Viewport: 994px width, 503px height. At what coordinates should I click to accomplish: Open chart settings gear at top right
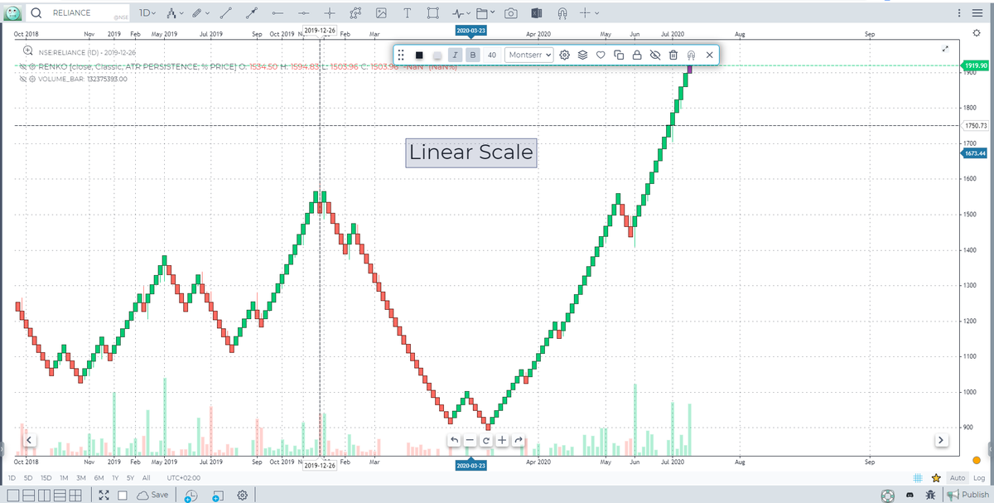[976, 32]
